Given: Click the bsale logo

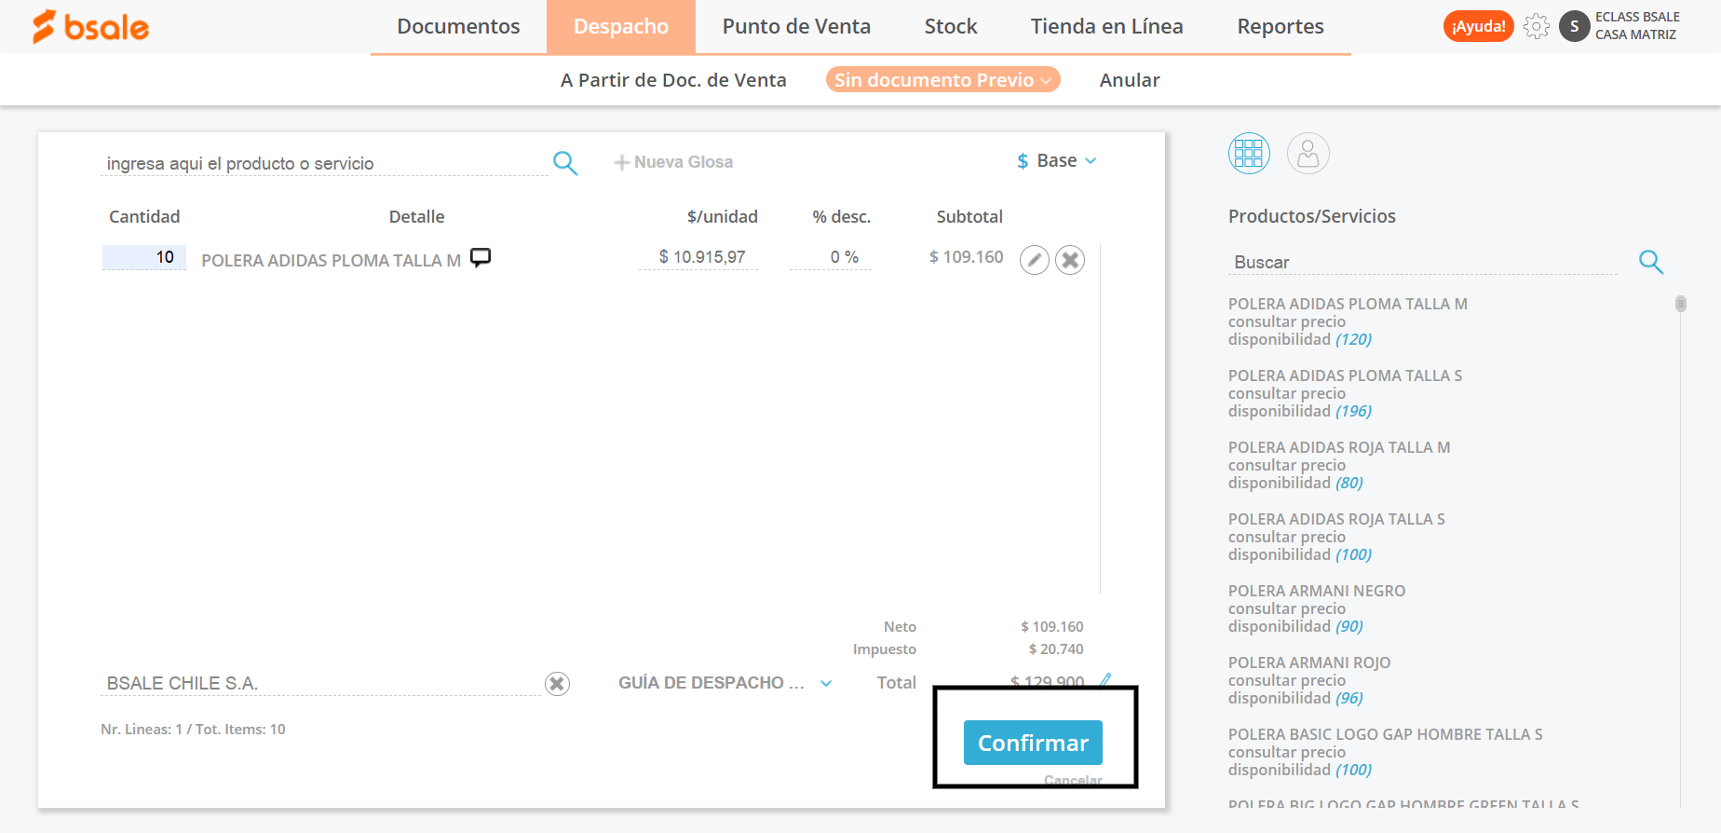Looking at the screenshot, I should tap(90, 27).
